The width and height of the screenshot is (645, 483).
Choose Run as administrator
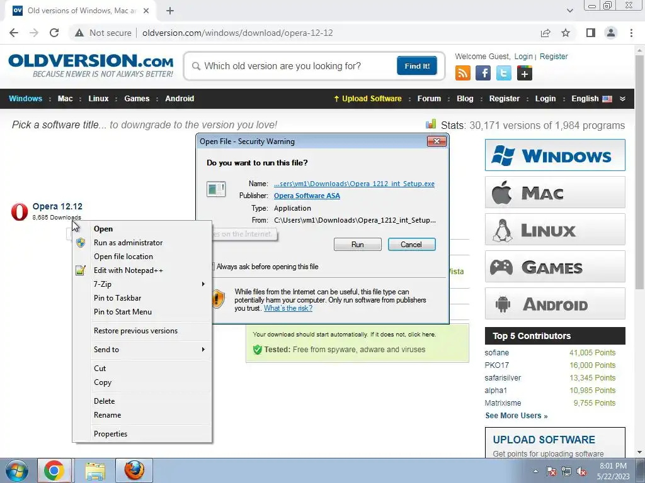[x=142, y=243]
